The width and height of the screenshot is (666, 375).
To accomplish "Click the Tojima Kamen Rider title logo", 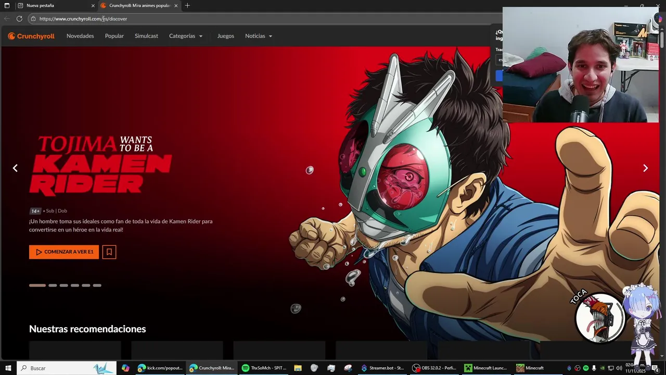I will coord(100,166).
